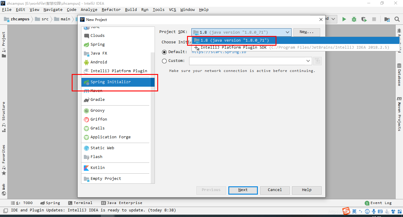The width and height of the screenshot is (403, 217).
Task: Select the Custom service URL radio button
Action: tap(165, 61)
